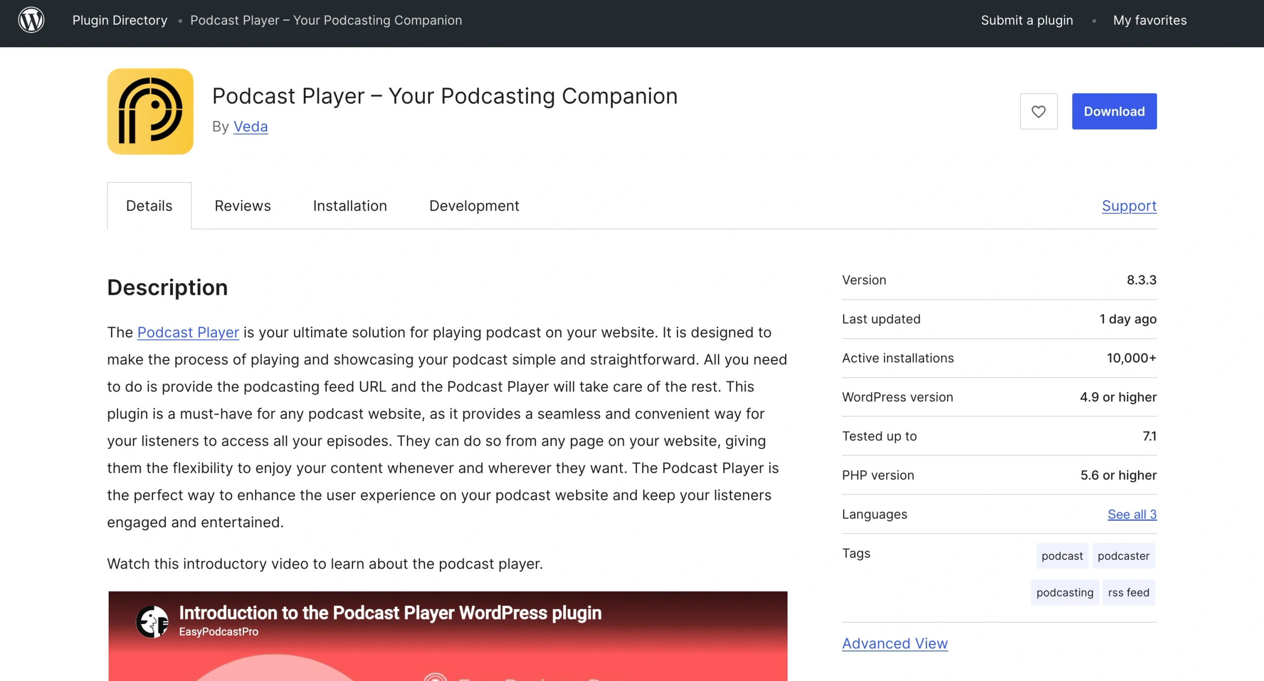This screenshot has width=1264, height=681.
Task: Click the plugin title heading
Action: pos(445,96)
